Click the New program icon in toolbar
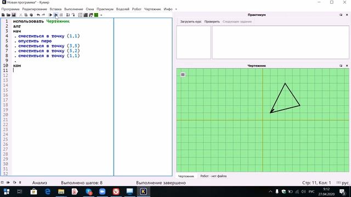Screen dimensions: 351x197 pyautogui.click(x=3, y=15)
